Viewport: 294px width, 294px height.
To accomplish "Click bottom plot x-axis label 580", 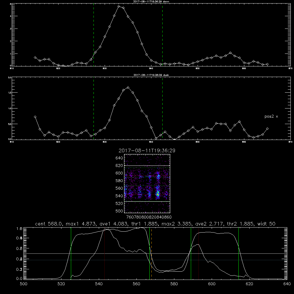I will (174, 284).
